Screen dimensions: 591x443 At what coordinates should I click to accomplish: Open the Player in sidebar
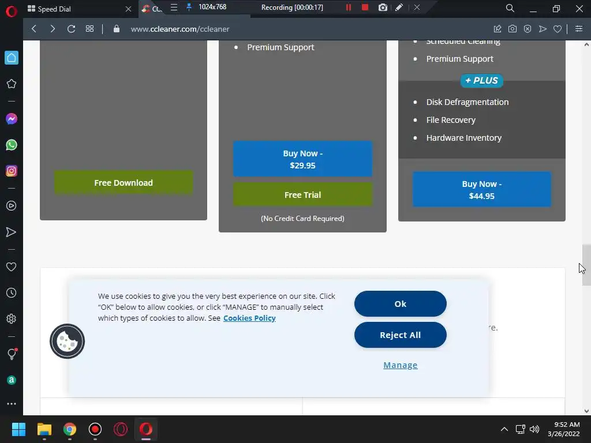tap(12, 206)
